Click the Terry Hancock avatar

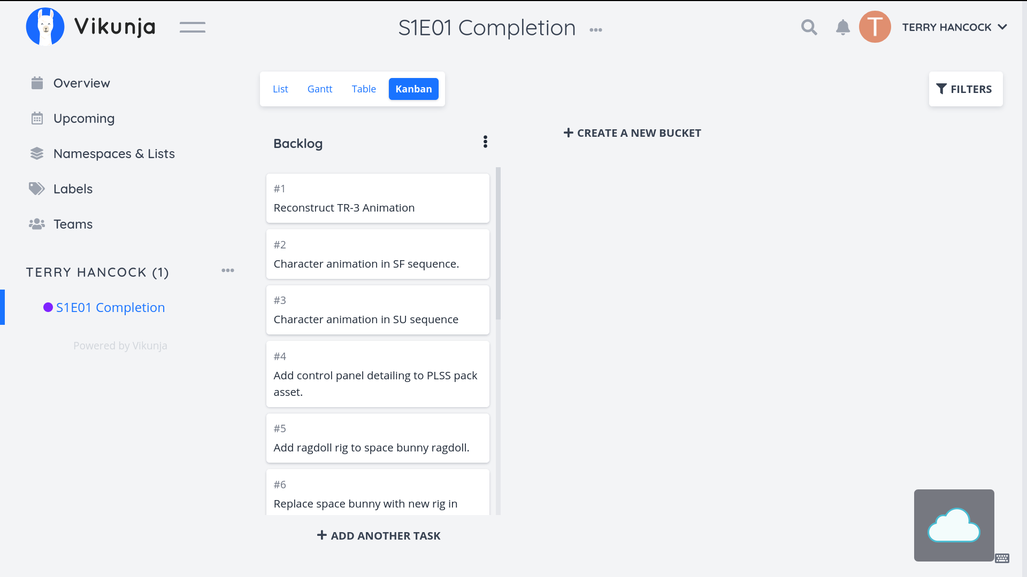click(875, 27)
